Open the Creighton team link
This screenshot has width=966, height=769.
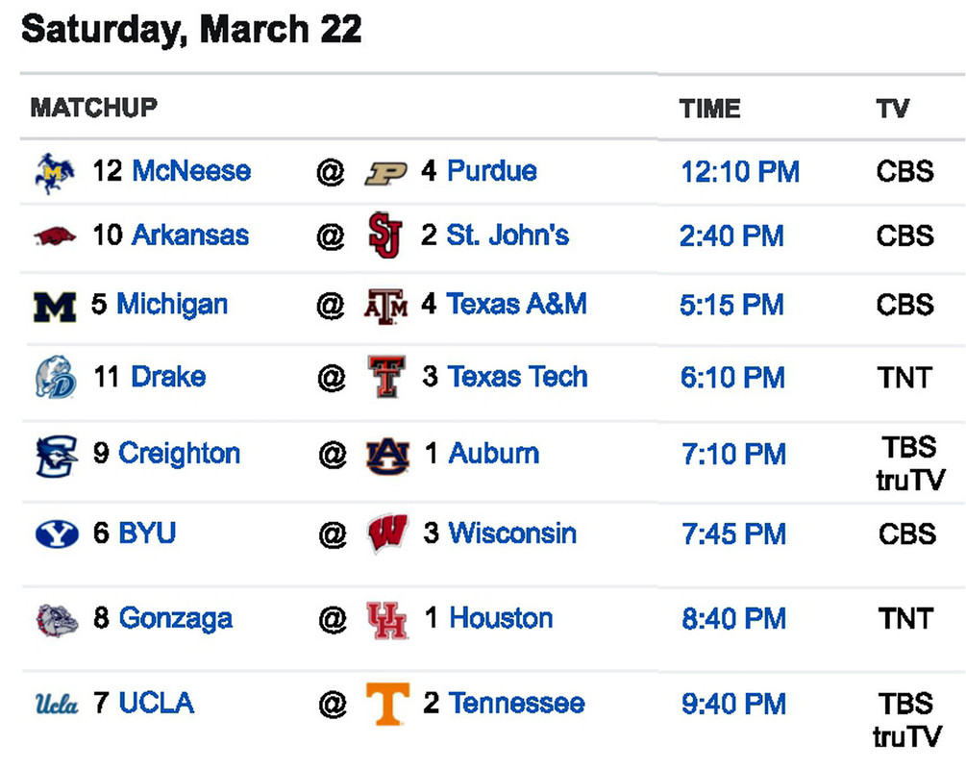[180, 453]
